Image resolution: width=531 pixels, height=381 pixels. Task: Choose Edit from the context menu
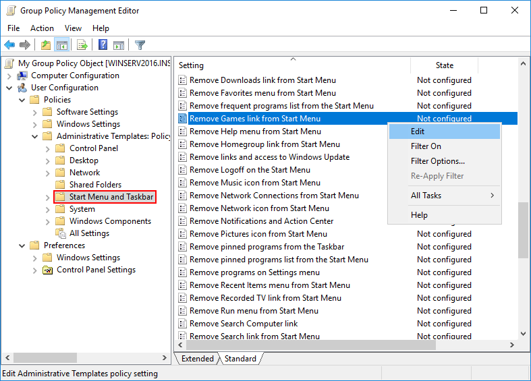coord(418,131)
